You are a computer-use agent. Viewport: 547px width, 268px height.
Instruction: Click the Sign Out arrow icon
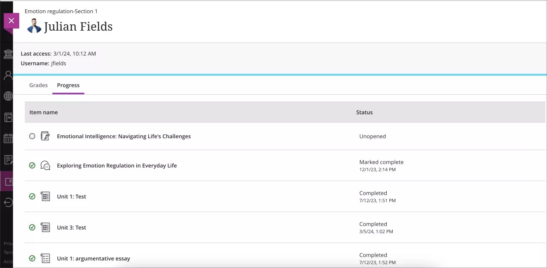click(8, 202)
